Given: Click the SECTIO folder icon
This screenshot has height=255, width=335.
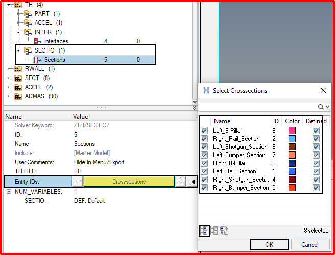Looking at the screenshot, I should coord(28,51).
